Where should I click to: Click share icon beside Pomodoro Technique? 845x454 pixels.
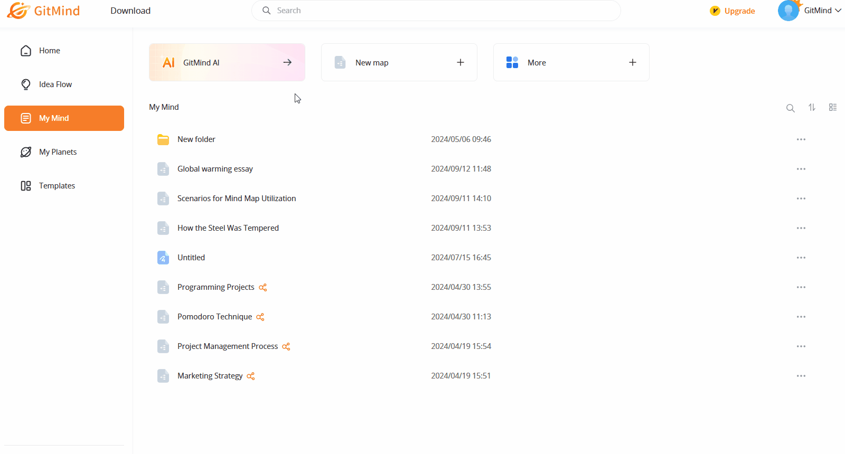pyautogui.click(x=260, y=317)
